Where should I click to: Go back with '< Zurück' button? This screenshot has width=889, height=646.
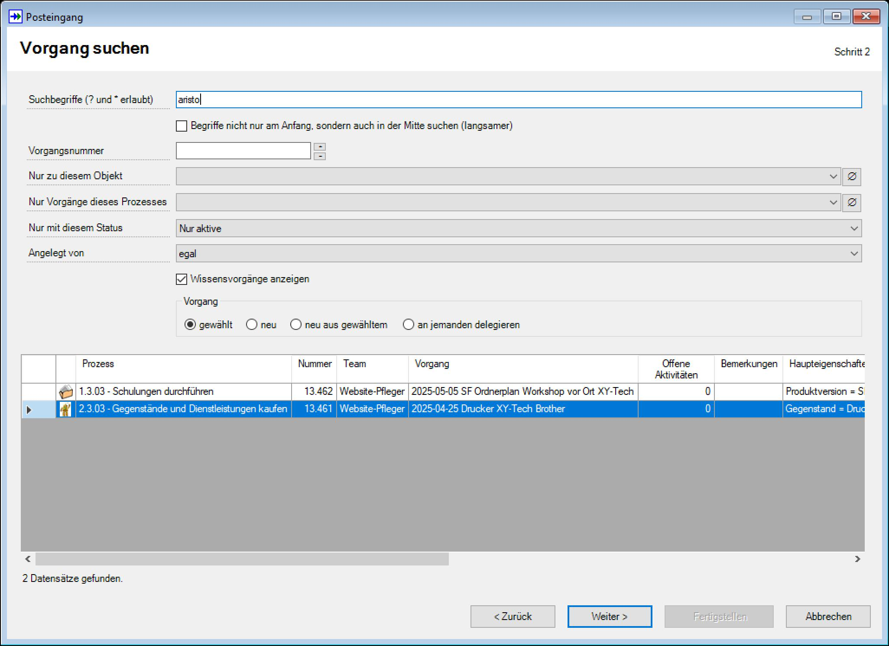tap(513, 617)
